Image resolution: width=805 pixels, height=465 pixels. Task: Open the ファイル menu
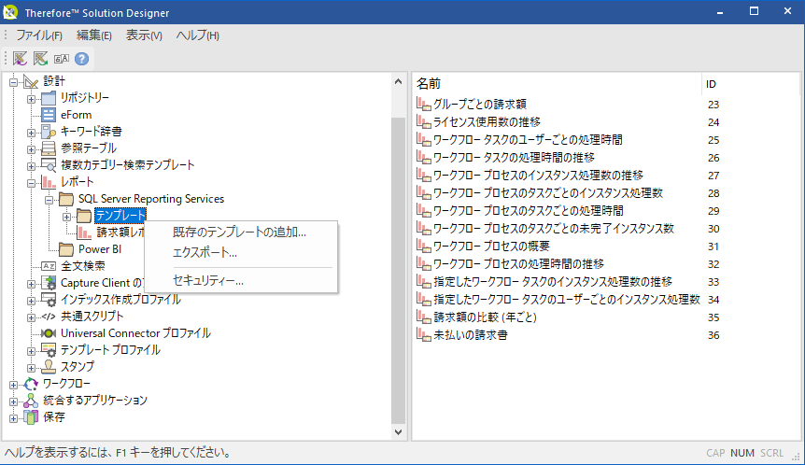[39, 35]
